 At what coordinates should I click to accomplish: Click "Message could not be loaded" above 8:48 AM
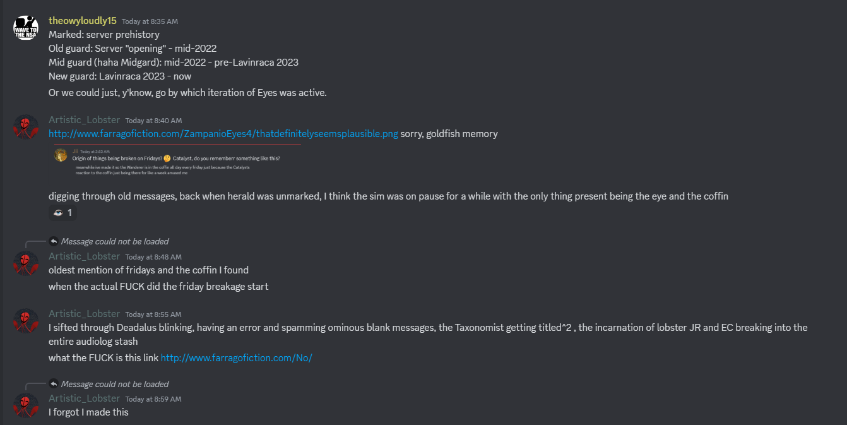point(115,241)
